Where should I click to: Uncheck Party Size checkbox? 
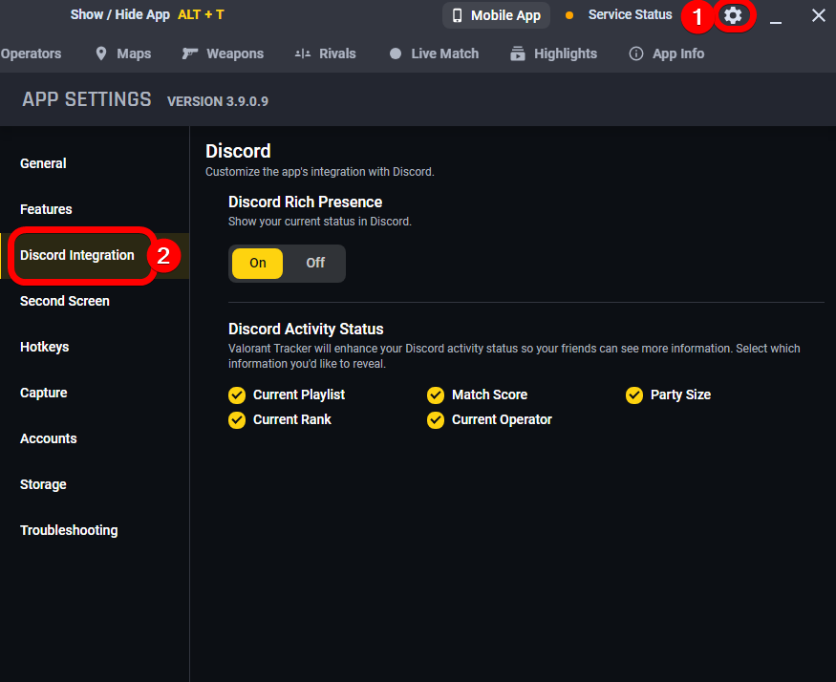634,395
